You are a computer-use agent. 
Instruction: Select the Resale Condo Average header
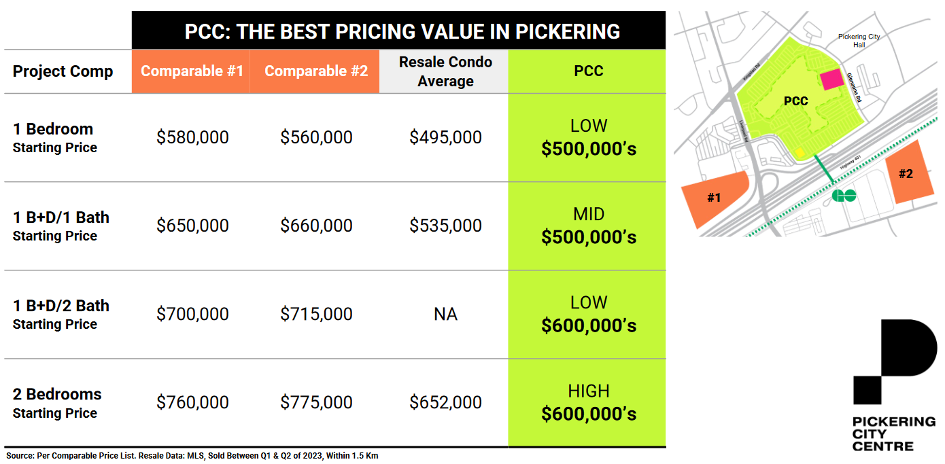click(445, 71)
